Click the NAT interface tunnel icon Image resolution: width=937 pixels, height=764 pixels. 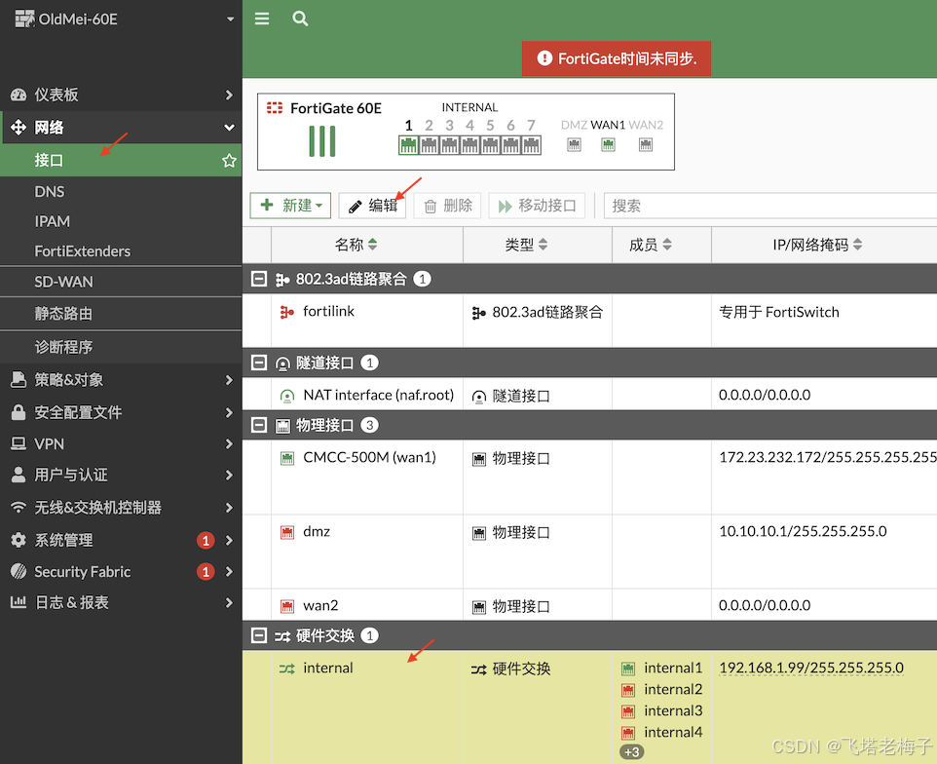(287, 396)
